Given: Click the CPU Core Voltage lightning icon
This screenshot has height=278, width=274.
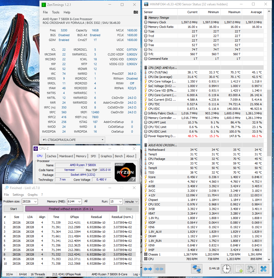Looking at the screenshot, I should pos(145,81).
